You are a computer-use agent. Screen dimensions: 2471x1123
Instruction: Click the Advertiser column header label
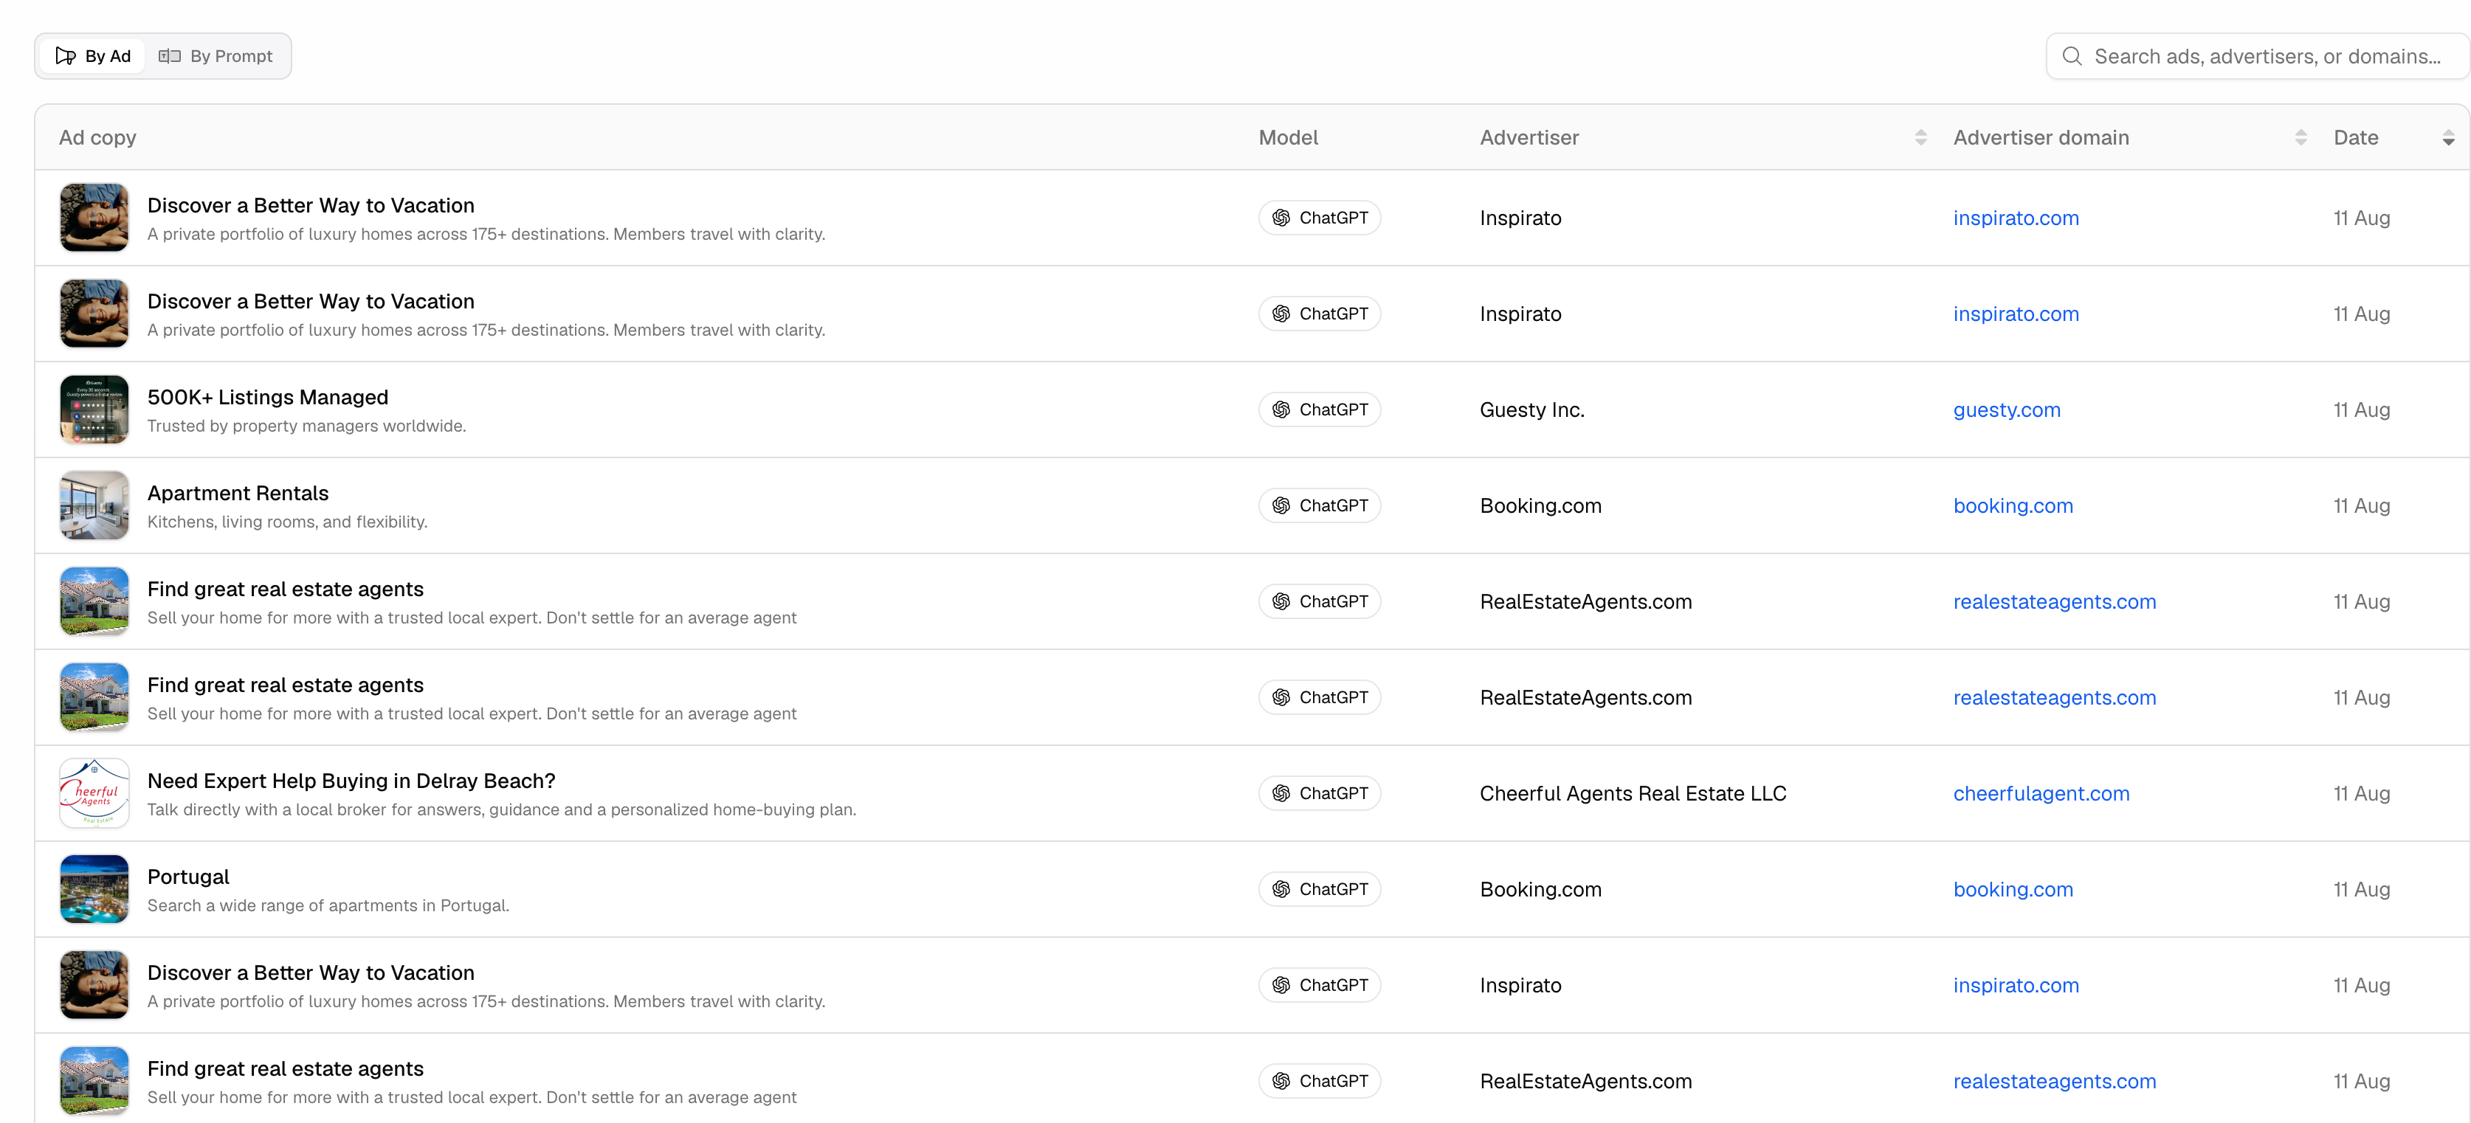[x=1529, y=138]
